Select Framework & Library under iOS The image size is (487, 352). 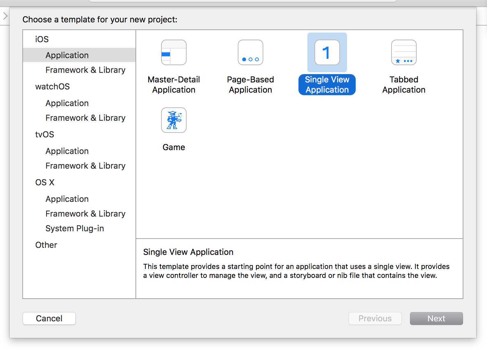coord(79,70)
